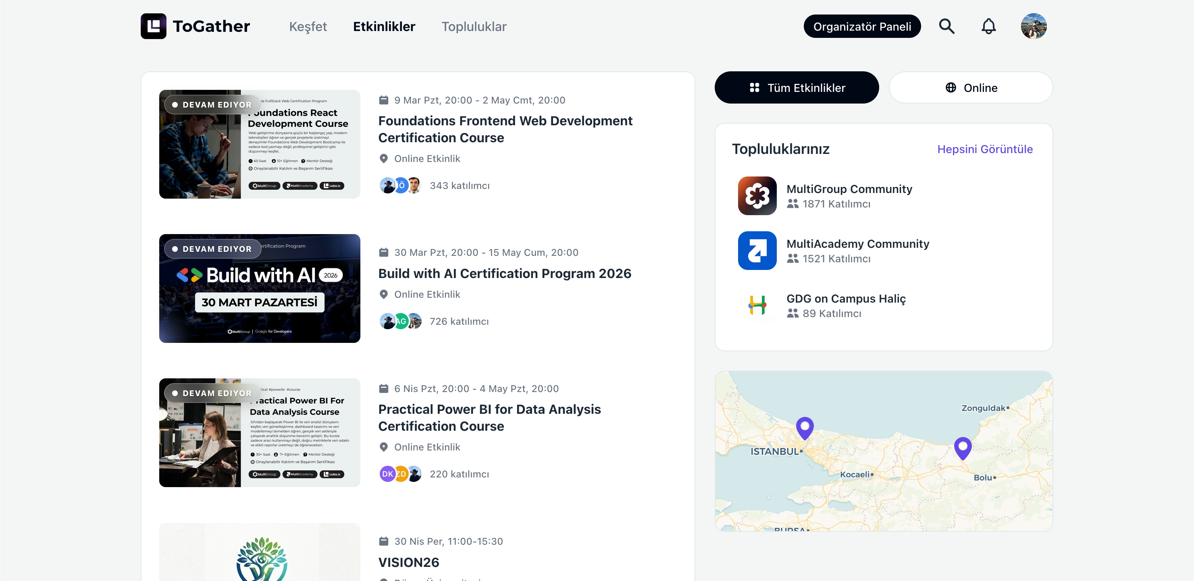The width and height of the screenshot is (1194, 581).
Task: Click the calendar icon beside 9 Mar Pzt date
Action: click(384, 100)
